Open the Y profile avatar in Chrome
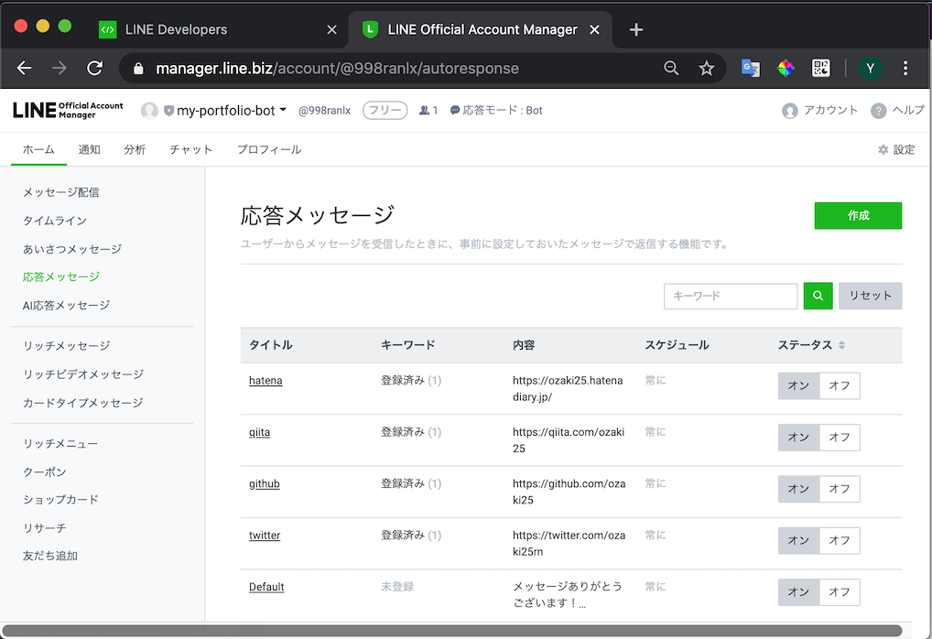Screen dimensions: 932x639 (x=870, y=69)
